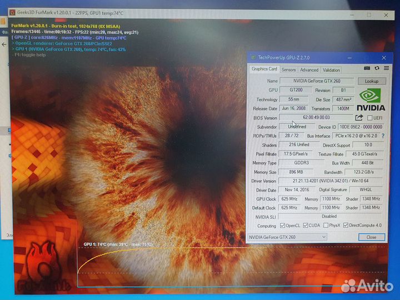This screenshot has height=300, width=400.
Task: Click the Close button in GPU-Z
Action: (372, 237)
